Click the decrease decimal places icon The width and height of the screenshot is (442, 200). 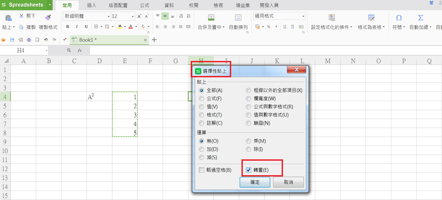click(x=292, y=27)
